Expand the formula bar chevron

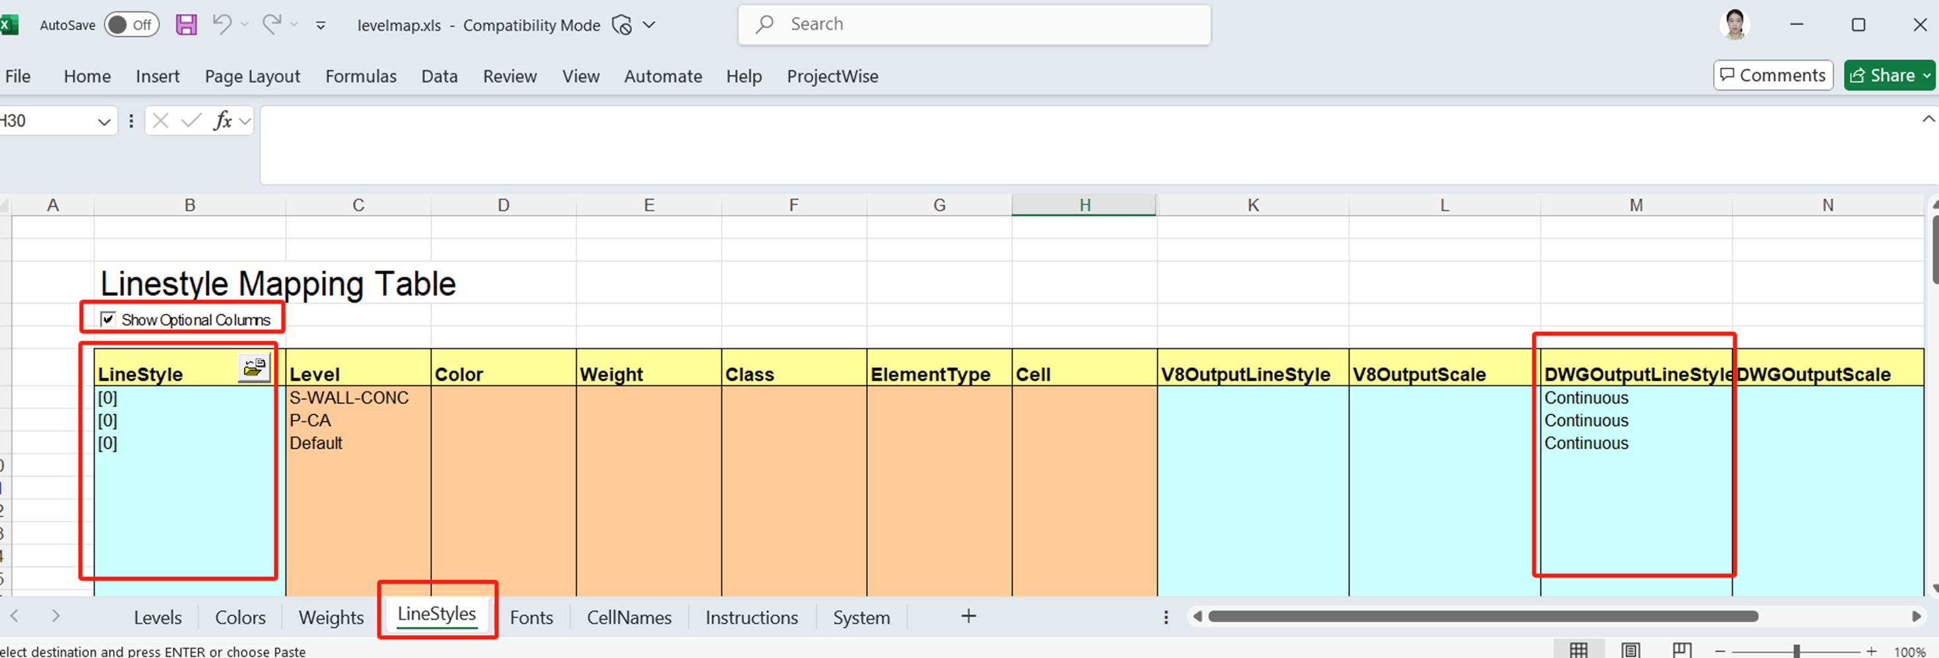point(1928,119)
